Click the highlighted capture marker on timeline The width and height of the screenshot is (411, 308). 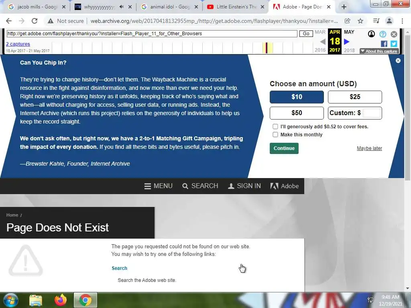click(267, 48)
